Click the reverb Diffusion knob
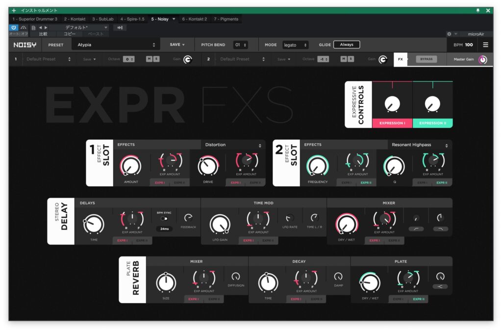Viewport: 502px width, 331px height. point(236,277)
